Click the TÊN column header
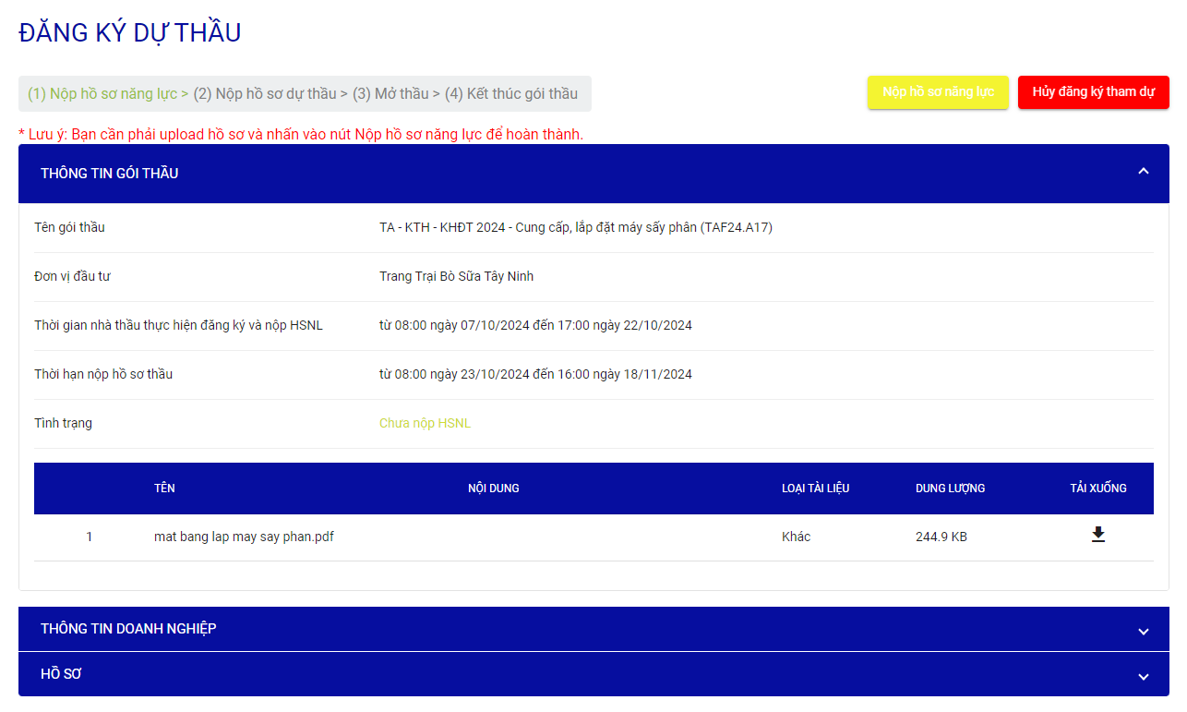The width and height of the screenshot is (1187, 712). point(164,489)
